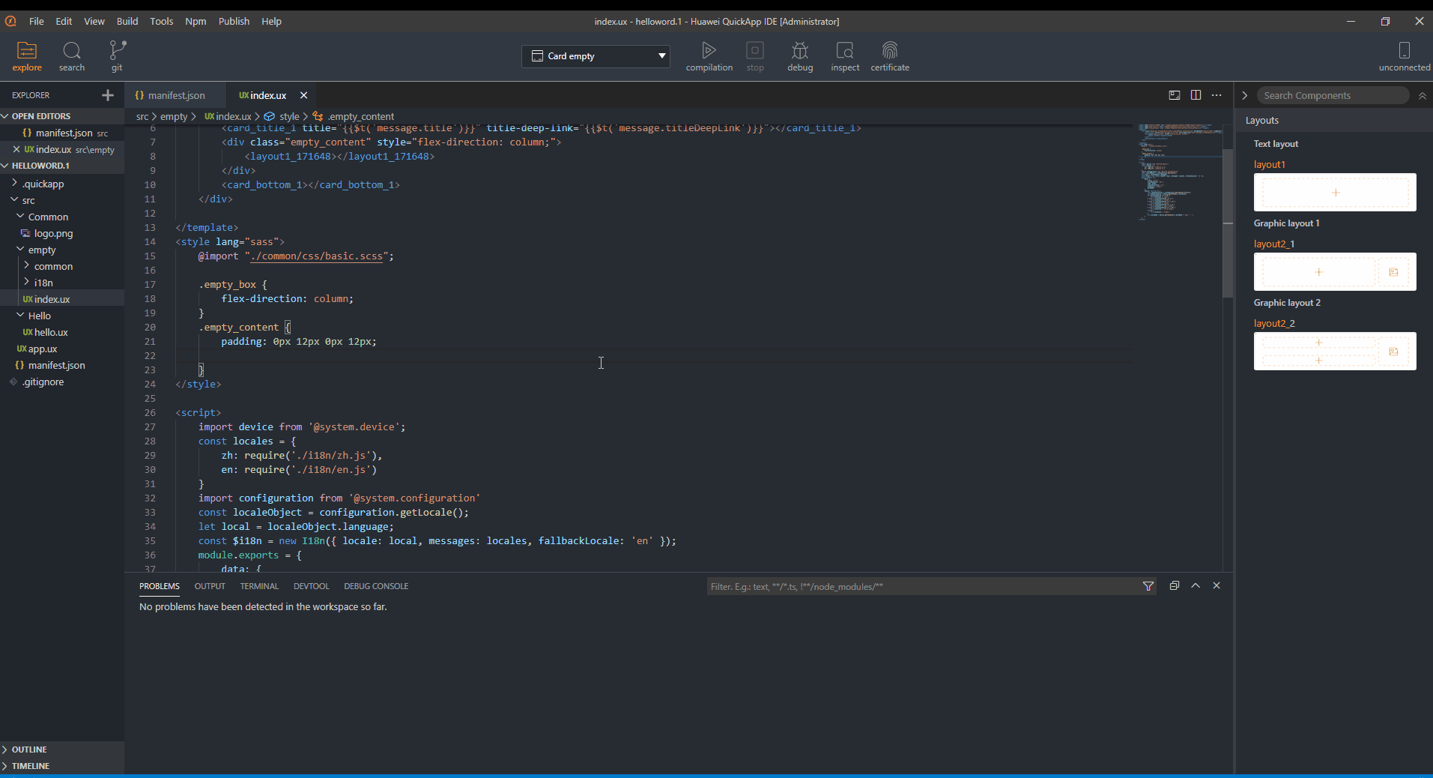The height and width of the screenshot is (778, 1433).
Task: Expand the .quickapp folder
Action: 62,184
